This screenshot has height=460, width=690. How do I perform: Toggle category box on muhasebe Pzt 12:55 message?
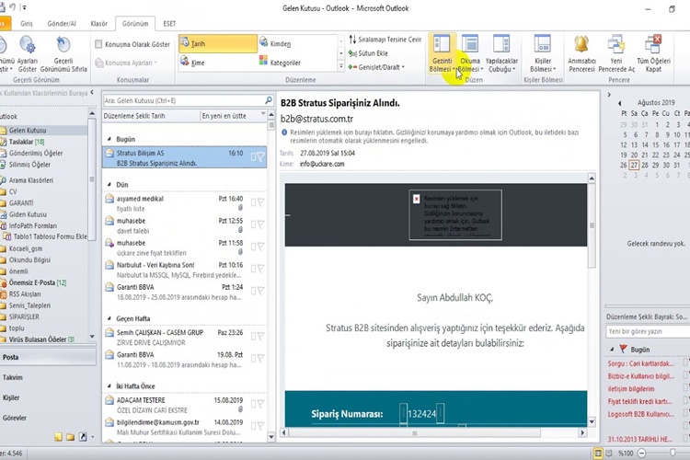254,224
